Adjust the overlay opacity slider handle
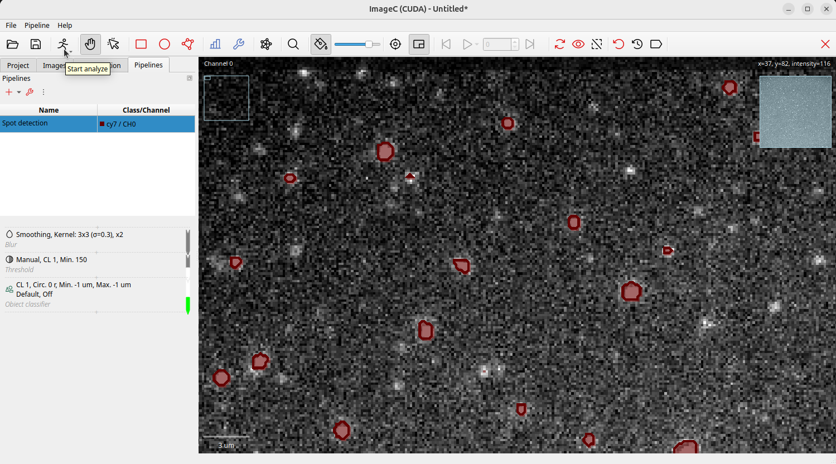Screen dimensions: 836x464 pyautogui.click(x=369, y=44)
